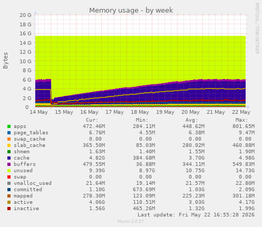Click the 'Cur:' column header
Image resolution: width=262 pixels, height=227 pixels.
pos(92,120)
